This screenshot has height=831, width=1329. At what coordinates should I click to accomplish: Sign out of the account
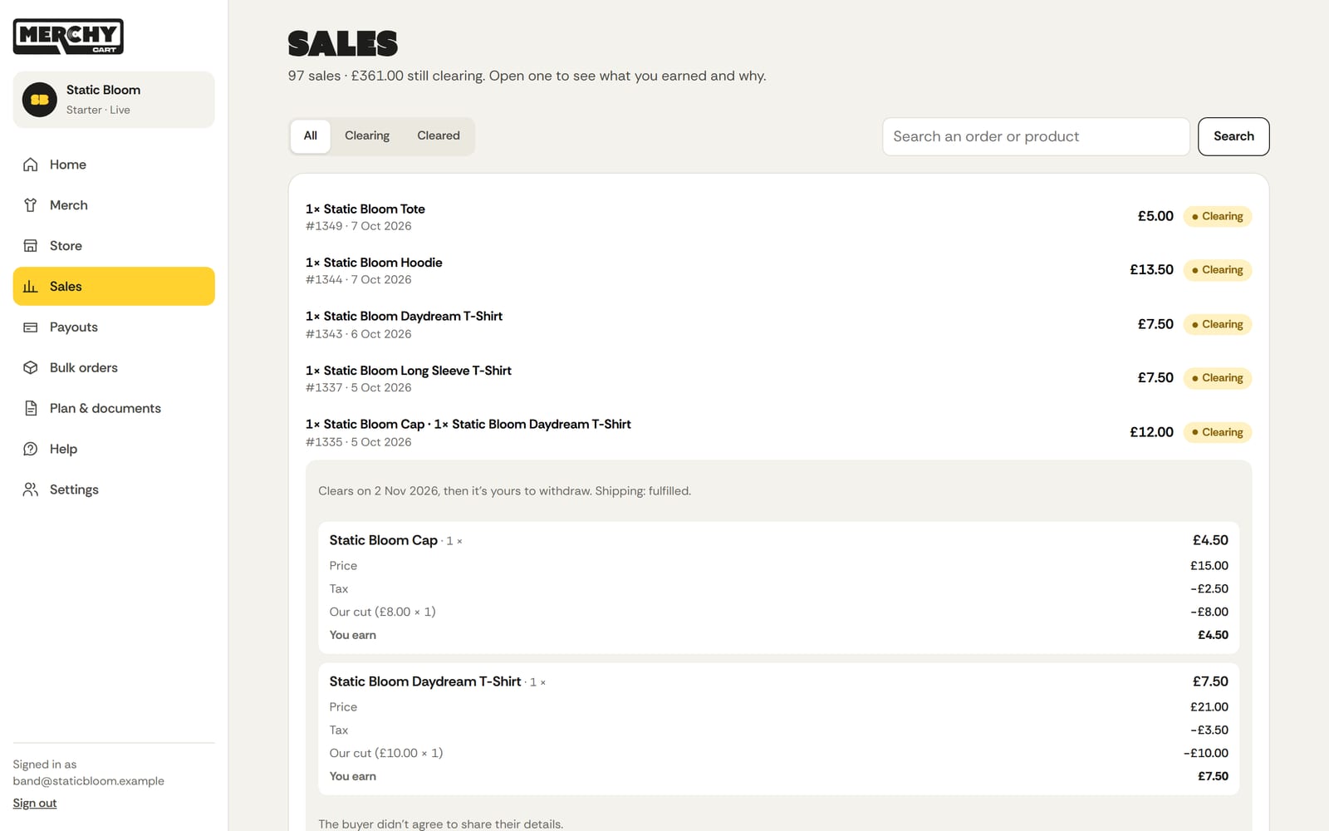point(35,803)
